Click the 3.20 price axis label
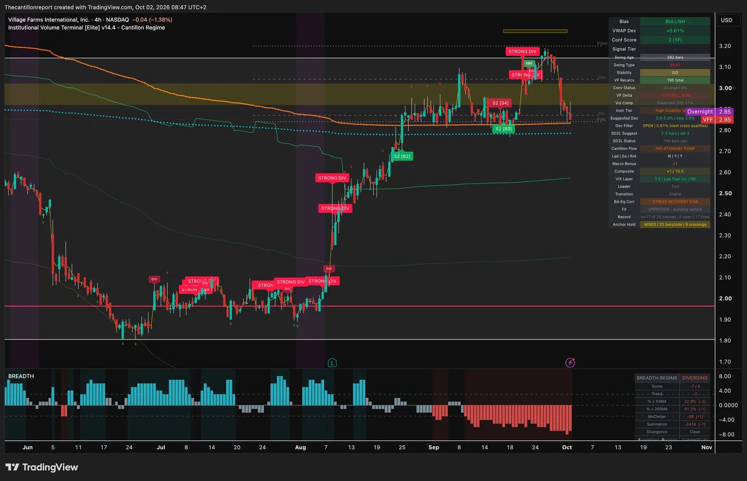The width and height of the screenshot is (747, 481). click(x=725, y=46)
